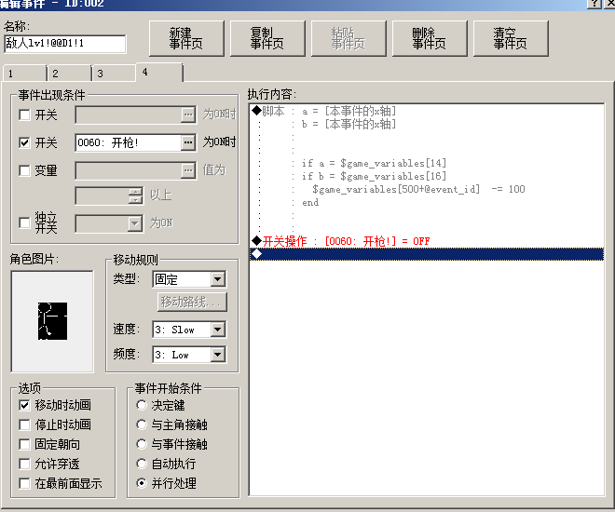Enable the first 开关 condition checkbox
615x512 pixels.
[24, 115]
